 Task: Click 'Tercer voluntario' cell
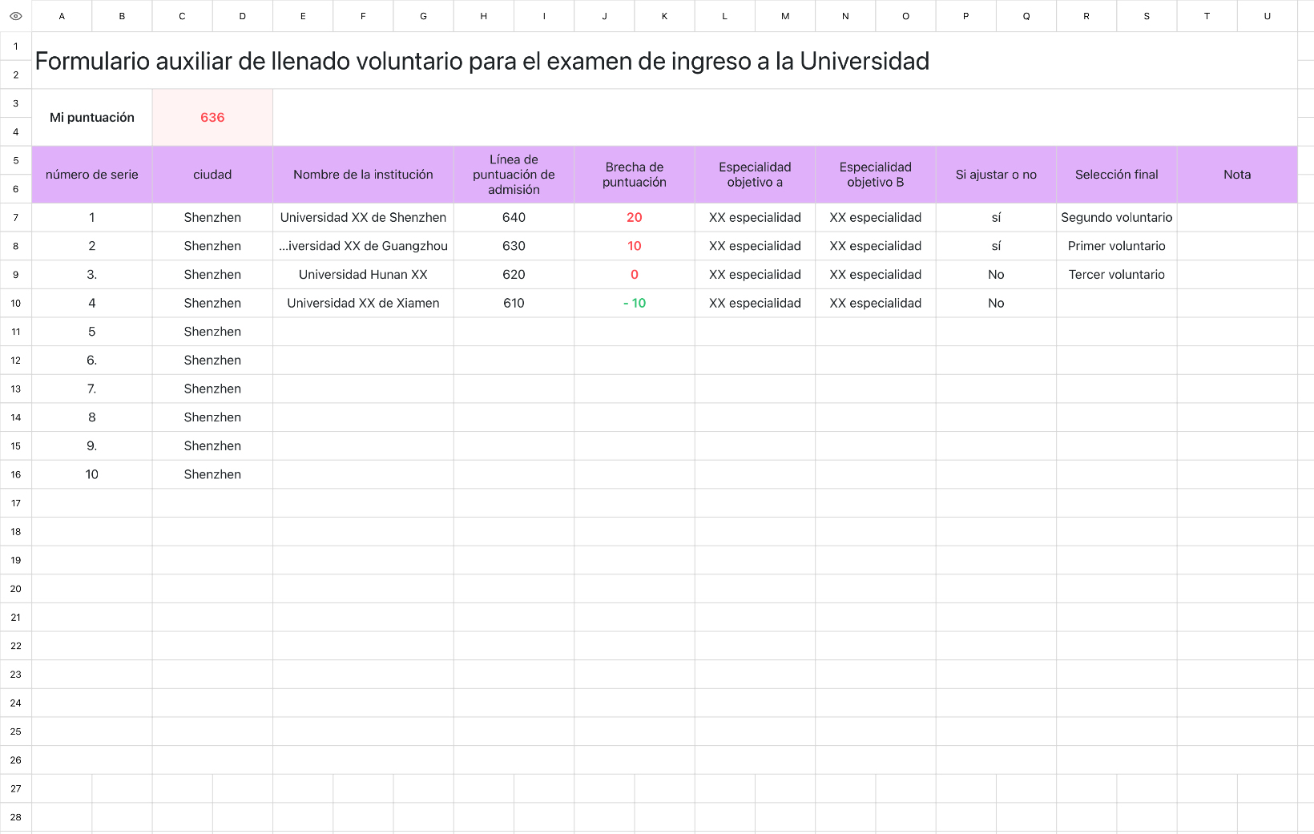click(x=1117, y=275)
